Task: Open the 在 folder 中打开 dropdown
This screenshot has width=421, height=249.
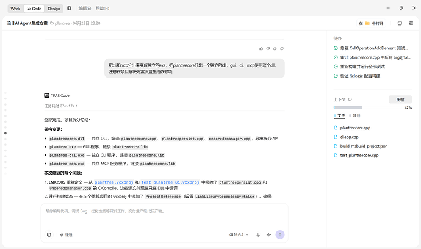Action: click(x=371, y=23)
